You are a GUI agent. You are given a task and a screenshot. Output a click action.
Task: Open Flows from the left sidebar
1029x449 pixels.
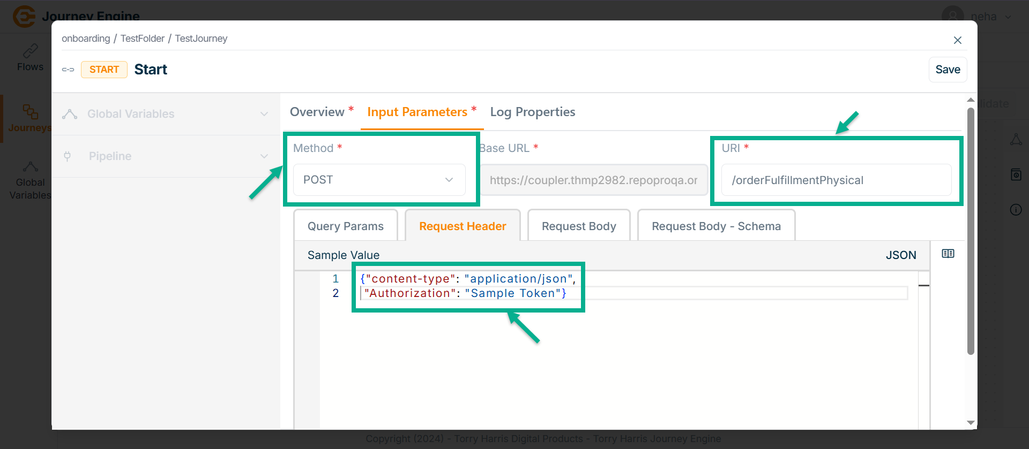(30, 58)
